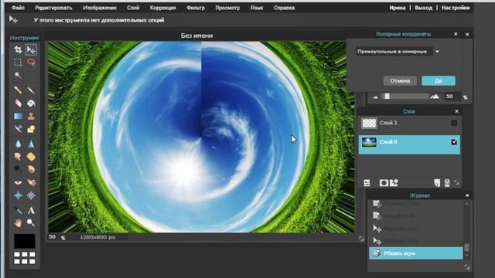Select the Type text tool
The height and width of the screenshot is (278, 495).
31,210
